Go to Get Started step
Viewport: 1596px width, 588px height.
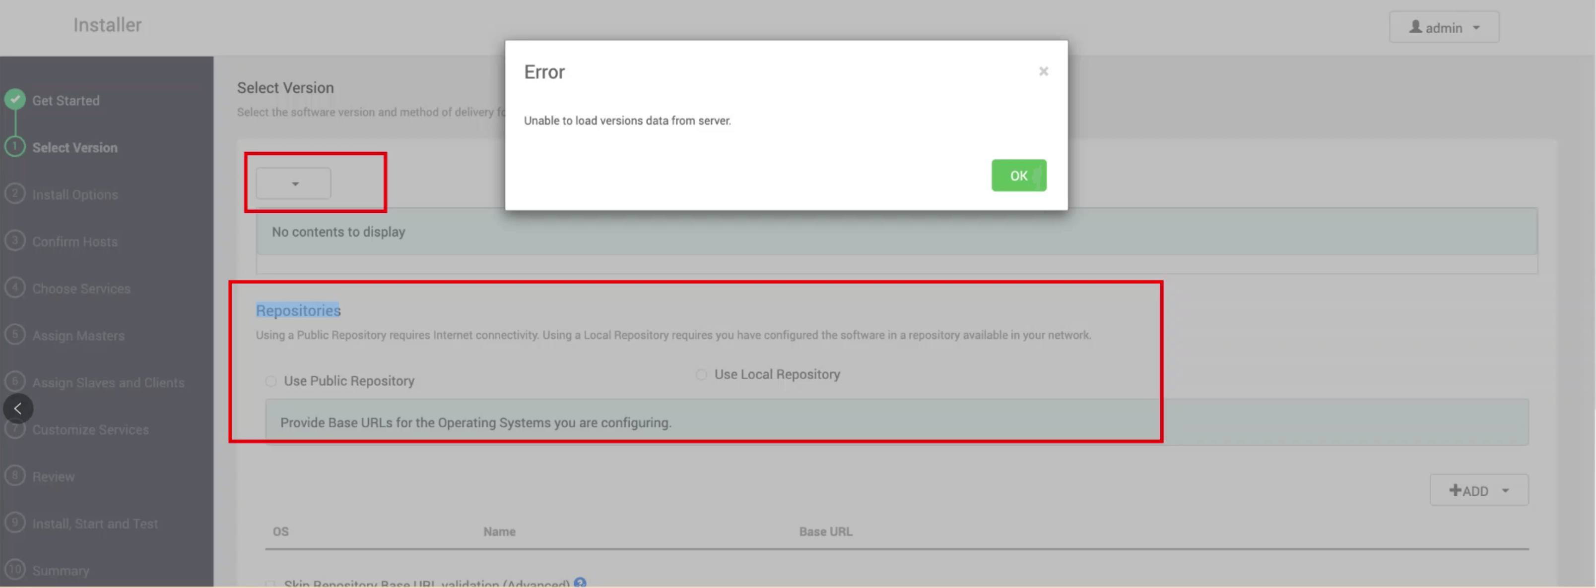pos(66,100)
